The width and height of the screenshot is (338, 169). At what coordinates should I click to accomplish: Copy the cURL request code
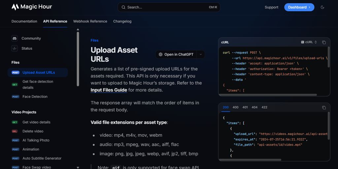point(324,42)
